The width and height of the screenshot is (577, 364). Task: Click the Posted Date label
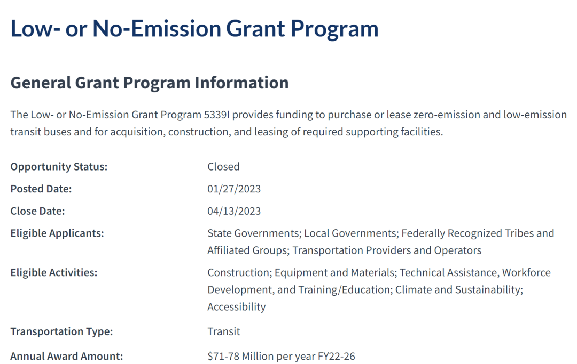tap(41, 189)
